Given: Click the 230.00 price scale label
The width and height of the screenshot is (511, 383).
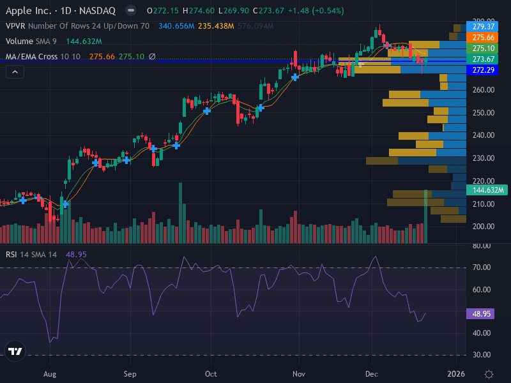Looking at the screenshot, I should (x=484, y=158).
